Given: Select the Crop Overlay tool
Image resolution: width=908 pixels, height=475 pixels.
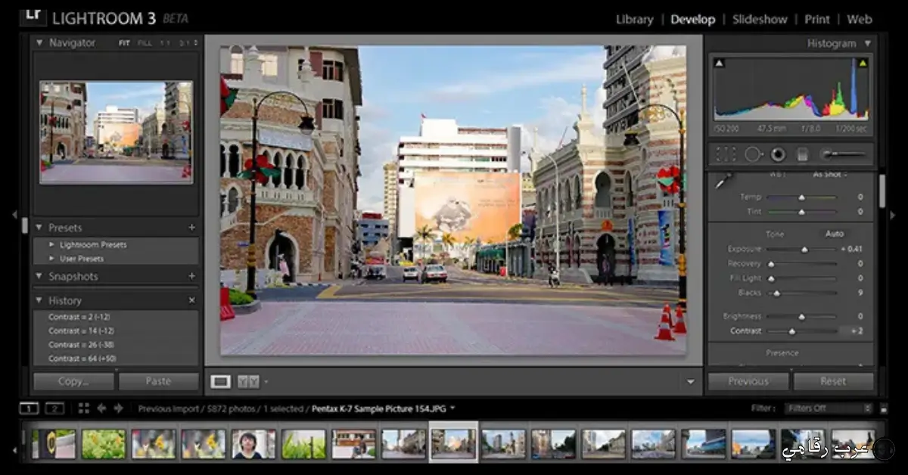Looking at the screenshot, I should [x=726, y=154].
